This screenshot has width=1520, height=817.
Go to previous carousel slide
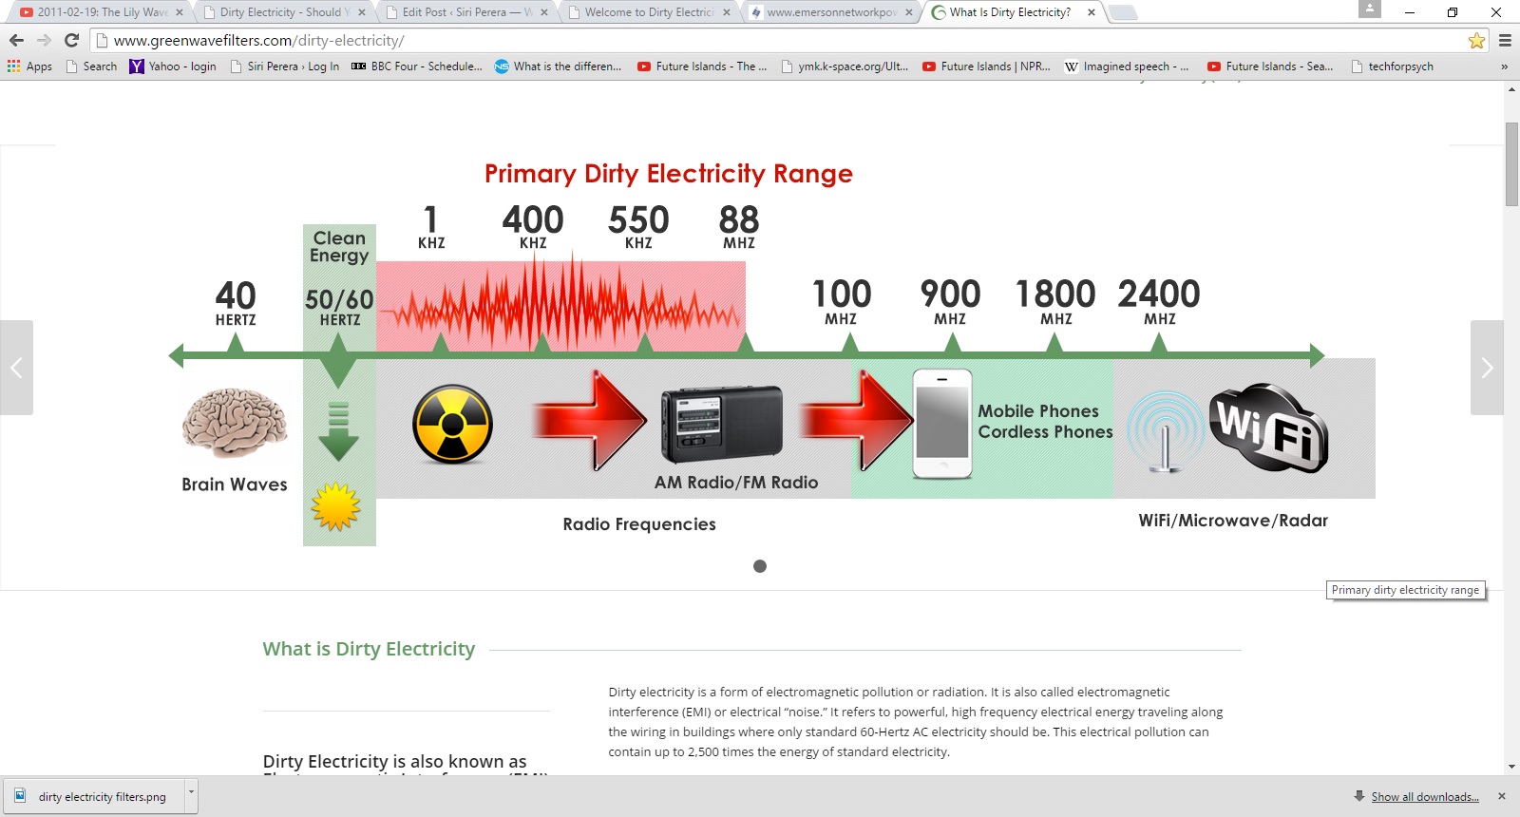click(x=16, y=368)
